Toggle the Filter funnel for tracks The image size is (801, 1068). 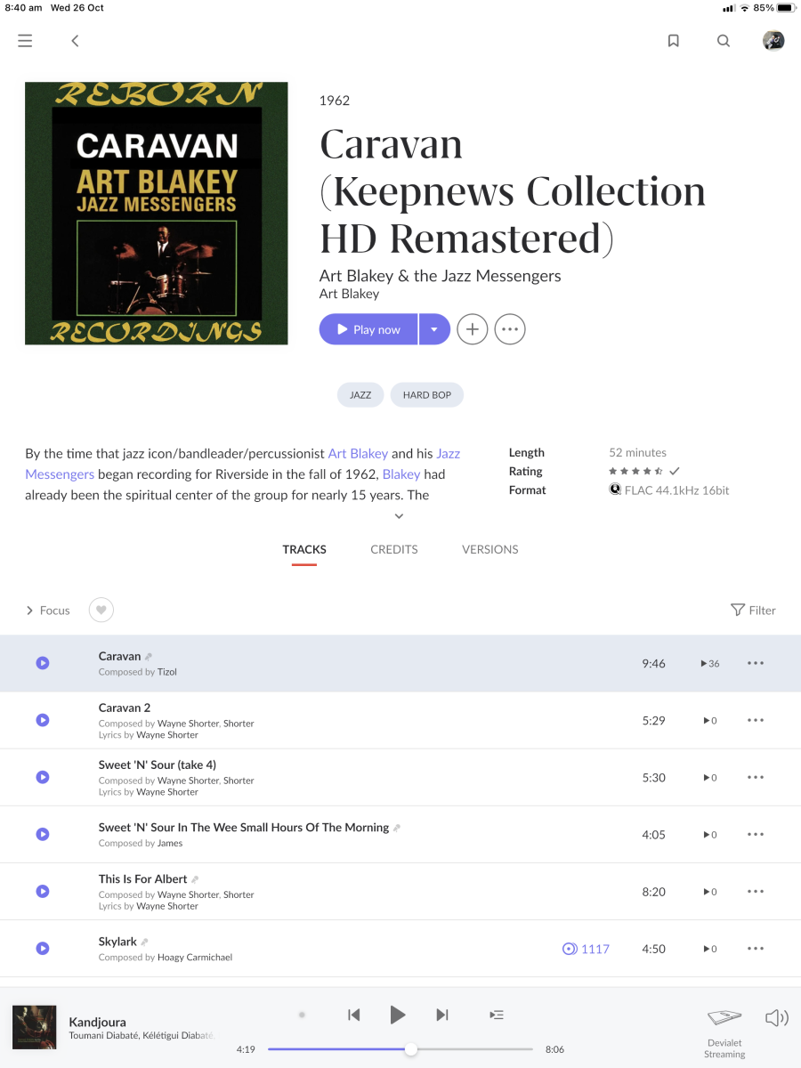tap(753, 611)
